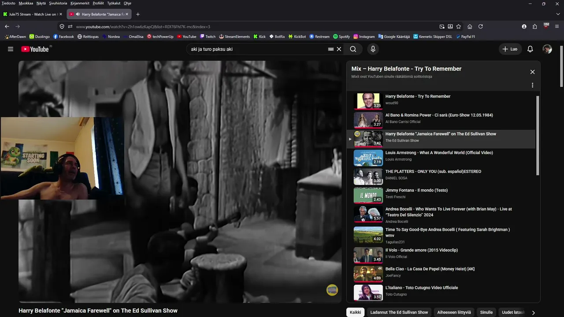
Task: Open Firefox account icon
Action: tap(524, 26)
